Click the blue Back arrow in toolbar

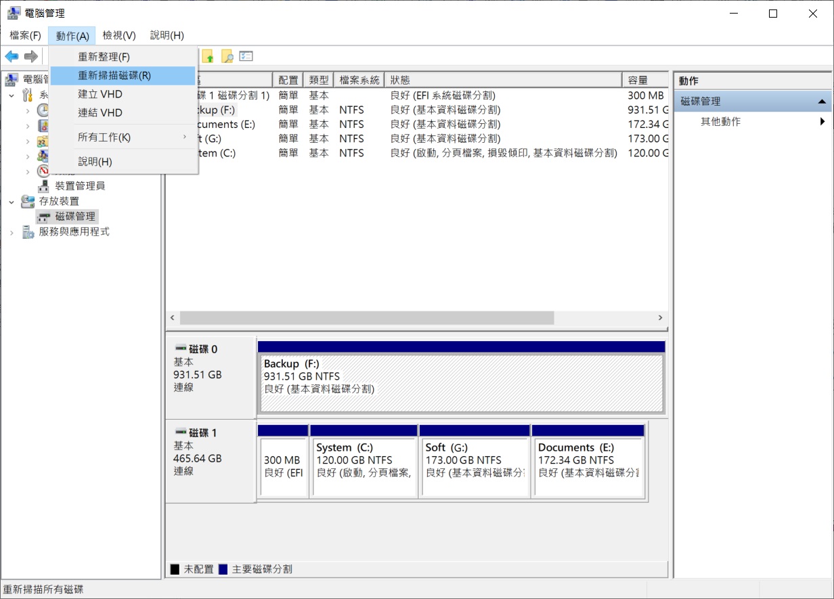click(12, 56)
